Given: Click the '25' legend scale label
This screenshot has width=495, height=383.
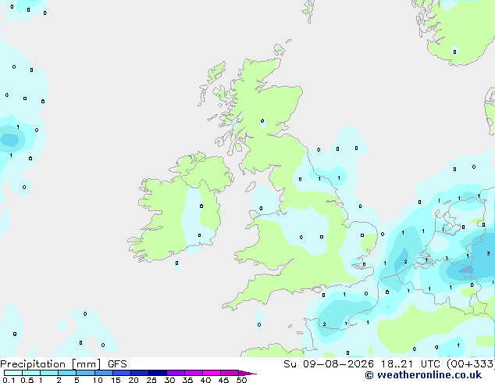Looking at the screenshot, I should 151,380.
